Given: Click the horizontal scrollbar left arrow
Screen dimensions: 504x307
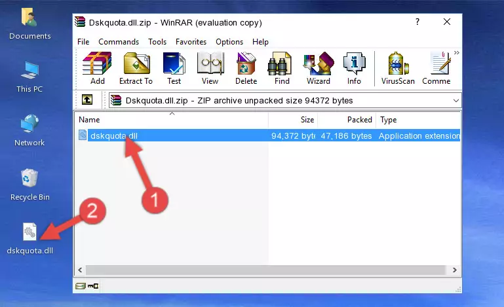Looking at the screenshot, I should tap(80, 270).
